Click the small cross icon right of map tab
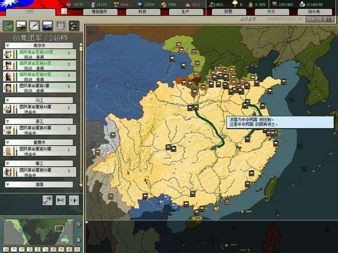Screen dimensions: 338x253 pyautogui.click(x=64, y=11)
